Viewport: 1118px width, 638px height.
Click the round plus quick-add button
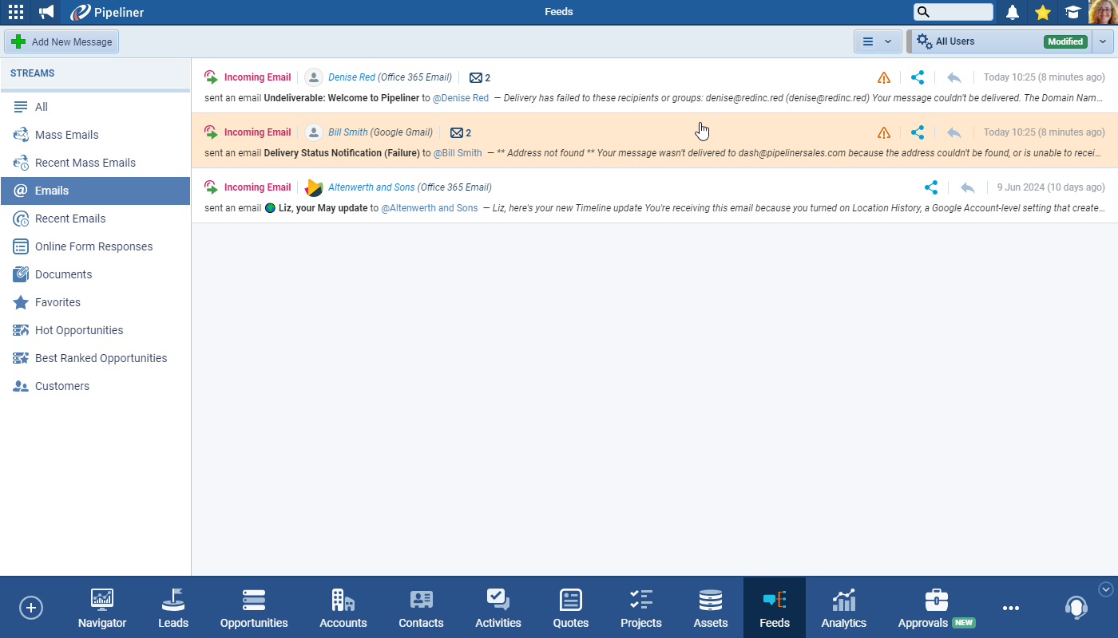coord(31,608)
